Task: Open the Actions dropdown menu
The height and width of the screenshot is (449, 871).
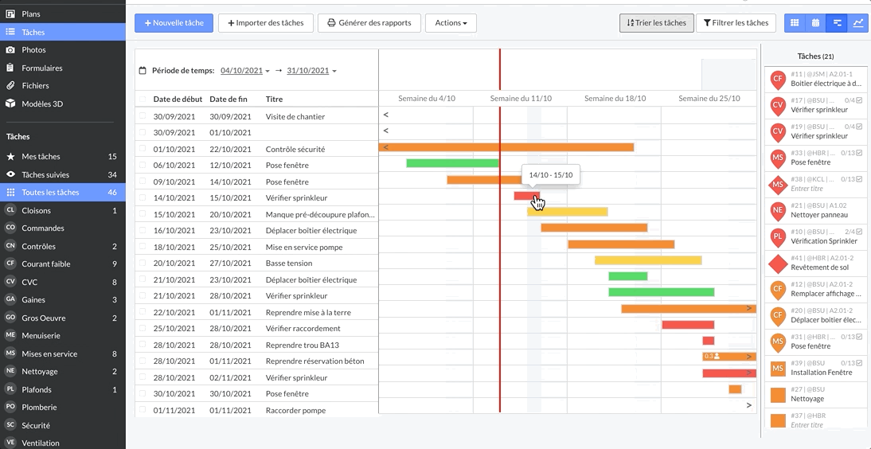Action: (x=451, y=23)
